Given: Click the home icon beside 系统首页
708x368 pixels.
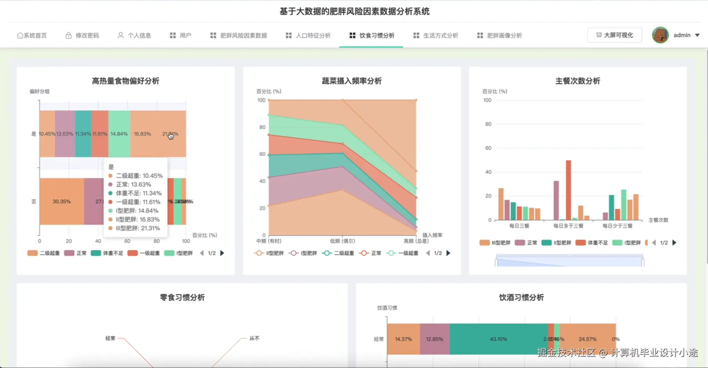Looking at the screenshot, I should point(20,35).
